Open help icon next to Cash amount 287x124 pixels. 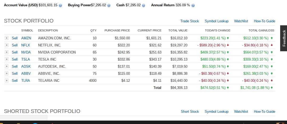point(143,5)
